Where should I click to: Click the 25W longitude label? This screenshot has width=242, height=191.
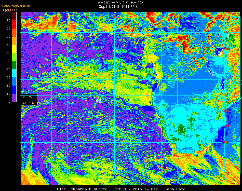click(x=37, y=17)
